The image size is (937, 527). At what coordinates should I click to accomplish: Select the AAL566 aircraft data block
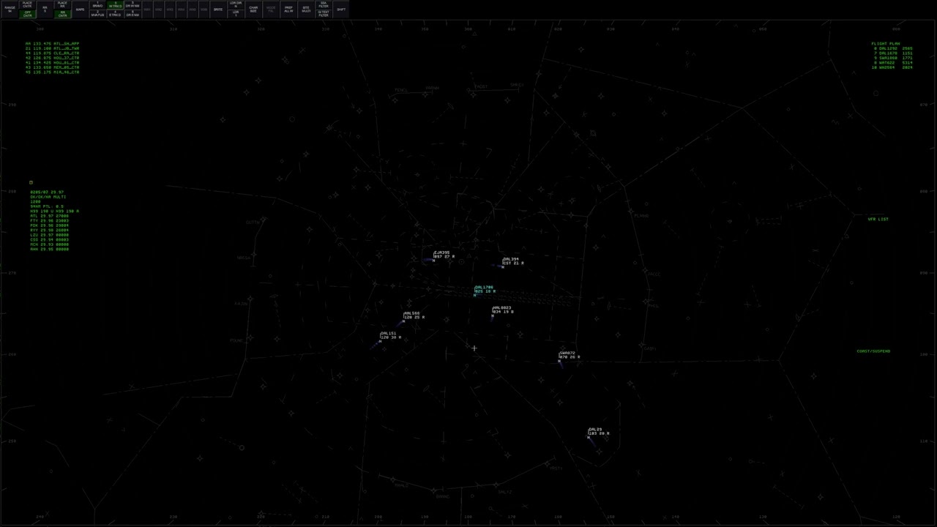pyautogui.click(x=414, y=315)
